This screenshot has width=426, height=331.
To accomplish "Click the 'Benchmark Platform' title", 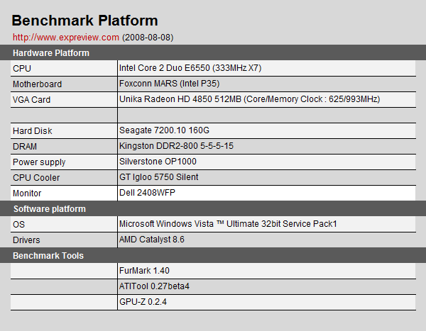I will click(84, 21).
